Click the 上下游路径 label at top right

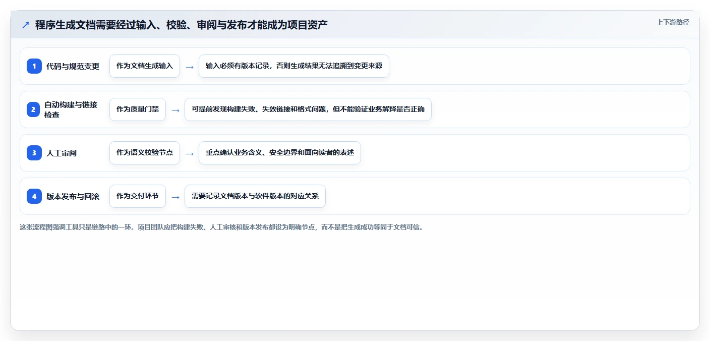(673, 22)
